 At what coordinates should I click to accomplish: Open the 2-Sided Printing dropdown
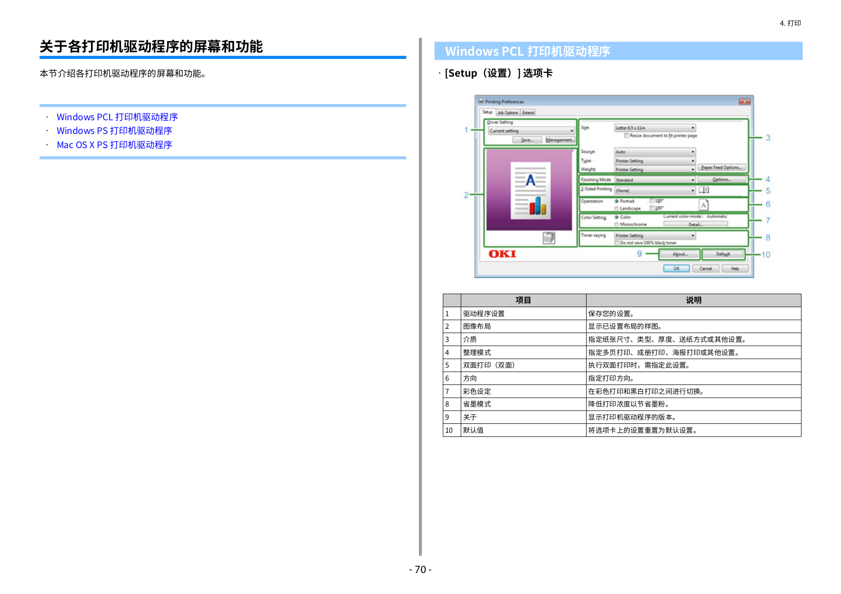(x=655, y=191)
